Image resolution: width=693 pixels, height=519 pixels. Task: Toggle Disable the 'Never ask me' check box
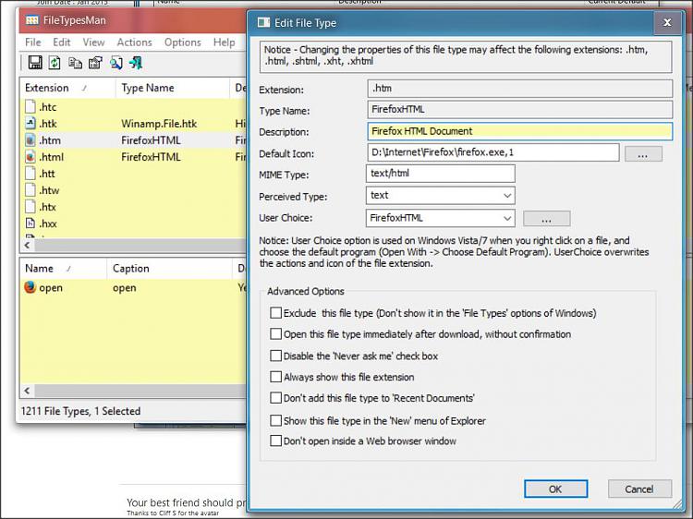(x=275, y=356)
